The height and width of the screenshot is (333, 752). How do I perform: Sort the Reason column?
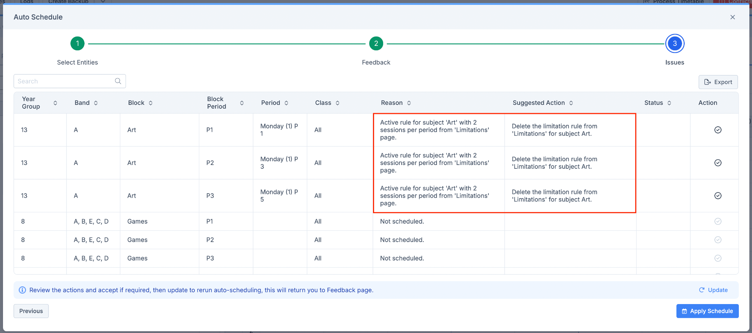coord(409,103)
